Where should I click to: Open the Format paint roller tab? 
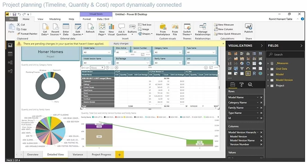242,84
